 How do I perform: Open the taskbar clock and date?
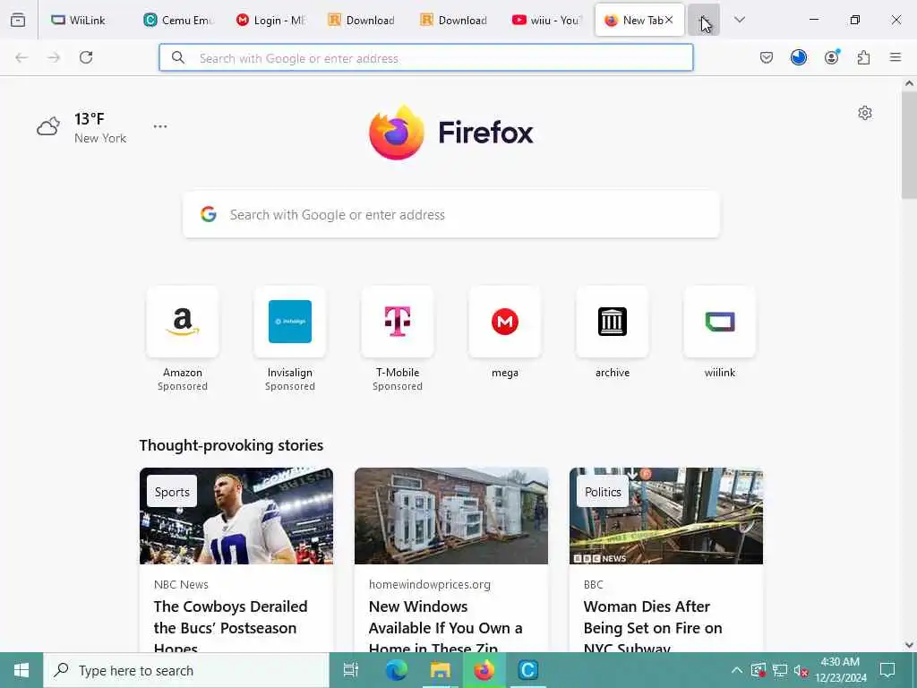coord(840,670)
